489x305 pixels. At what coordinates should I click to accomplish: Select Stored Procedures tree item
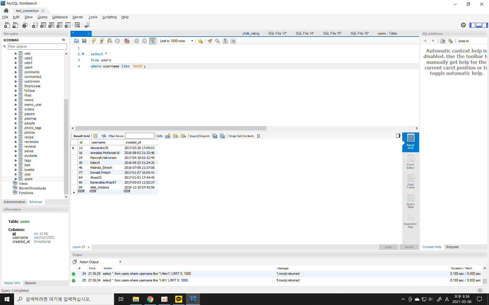click(32, 188)
